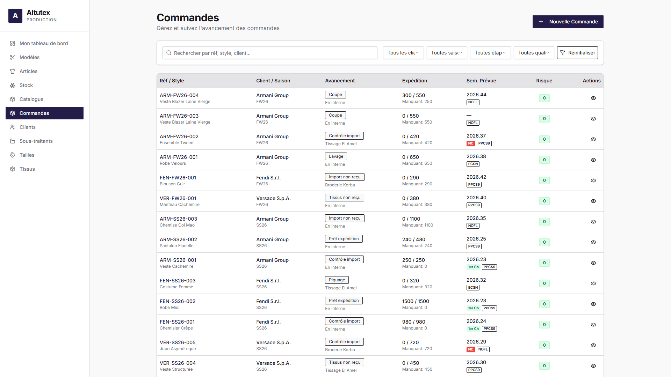Open the Toutes étapes dropdown
The image size is (671, 377).
tap(490, 53)
